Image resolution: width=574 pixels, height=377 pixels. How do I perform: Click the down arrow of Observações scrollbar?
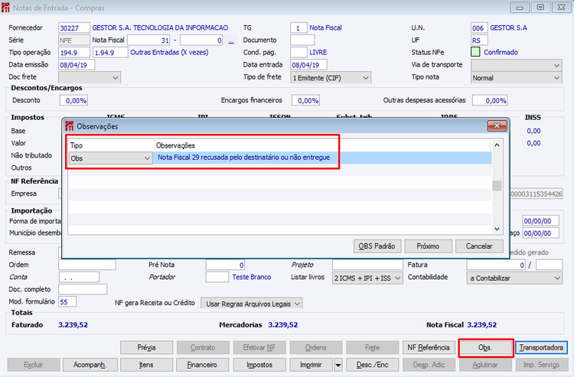(x=497, y=229)
